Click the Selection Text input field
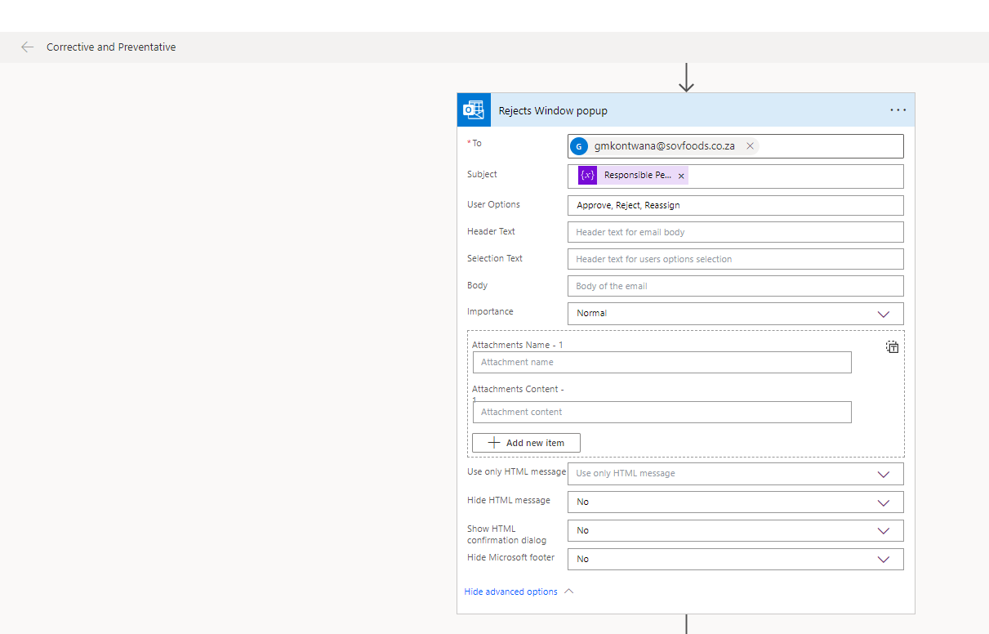The image size is (989, 634). [x=735, y=259]
